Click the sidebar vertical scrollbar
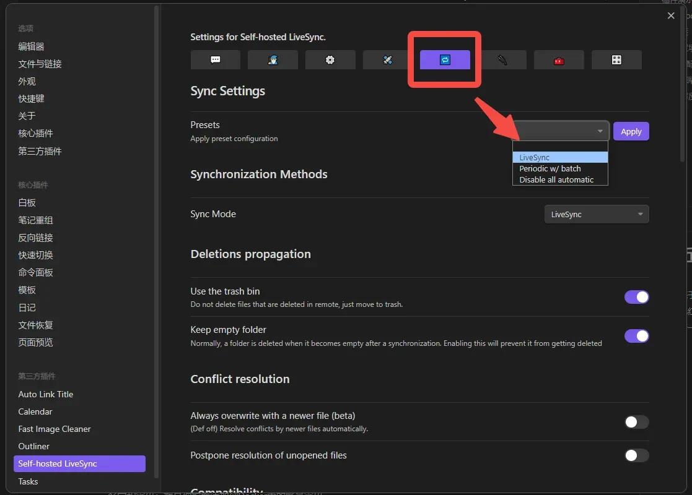The width and height of the screenshot is (692, 495). click(x=156, y=241)
